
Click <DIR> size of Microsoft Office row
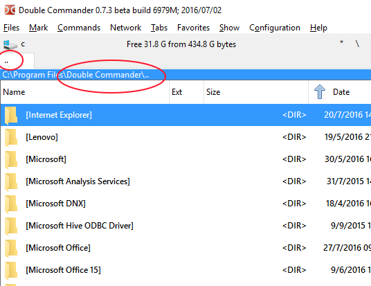(x=294, y=248)
